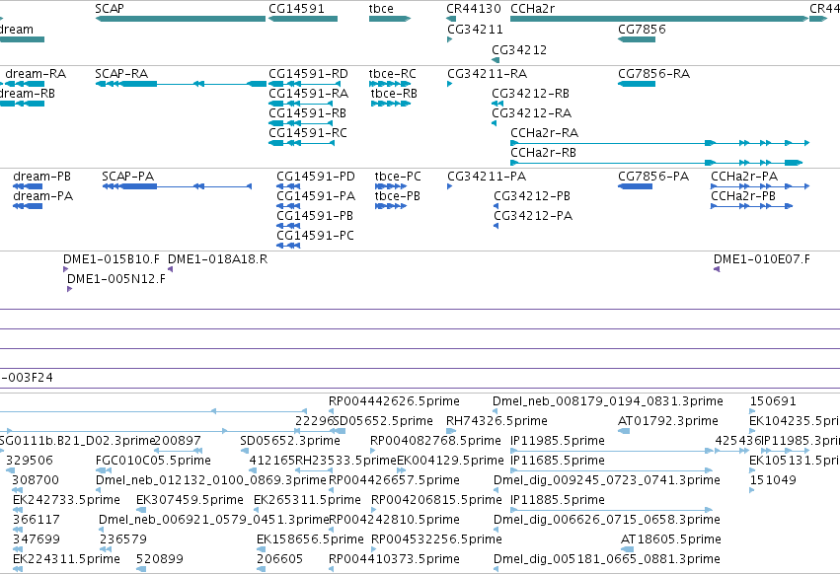Open the tbce-PC coding sequence
The height and width of the screenshot is (574, 840).
(x=391, y=186)
